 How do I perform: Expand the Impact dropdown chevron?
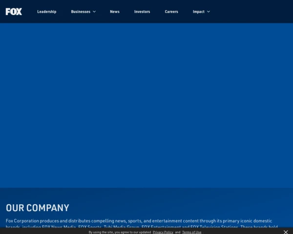tap(209, 12)
